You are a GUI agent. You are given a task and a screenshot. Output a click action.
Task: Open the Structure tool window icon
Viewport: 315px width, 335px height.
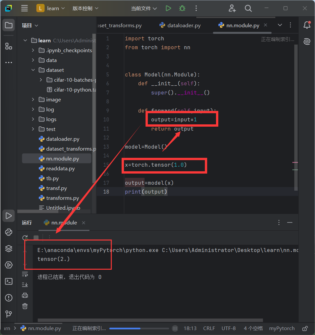tap(9, 46)
